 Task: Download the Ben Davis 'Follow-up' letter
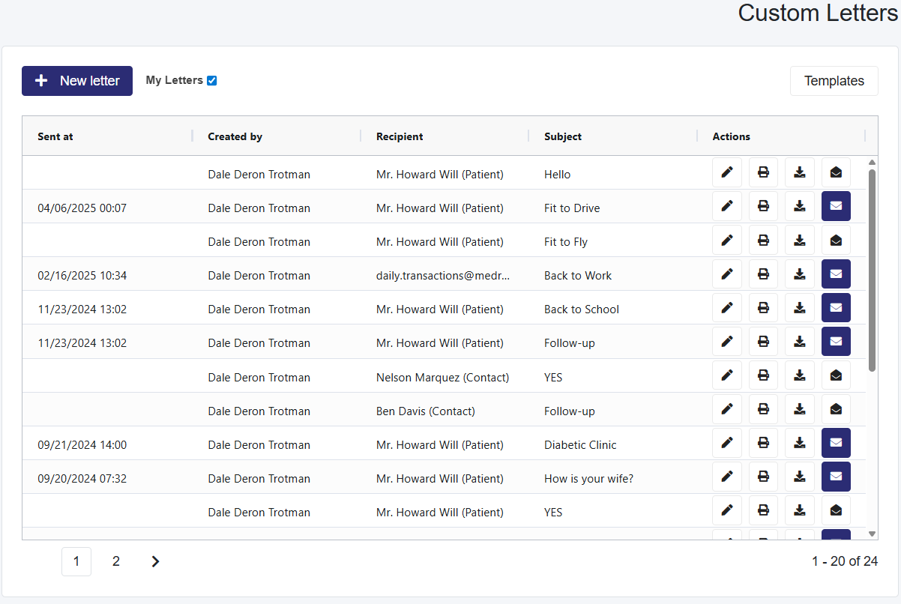800,409
